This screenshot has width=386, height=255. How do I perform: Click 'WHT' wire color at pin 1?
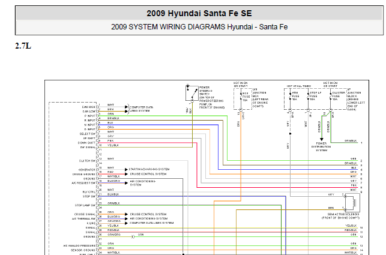110,105
